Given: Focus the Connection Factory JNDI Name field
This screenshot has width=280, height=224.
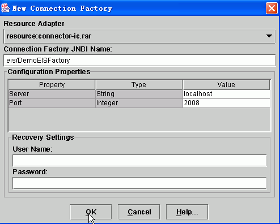Looking at the screenshot, I should point(139,61).
